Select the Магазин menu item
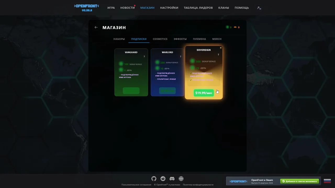335x188 pixels. coord(147,8)
